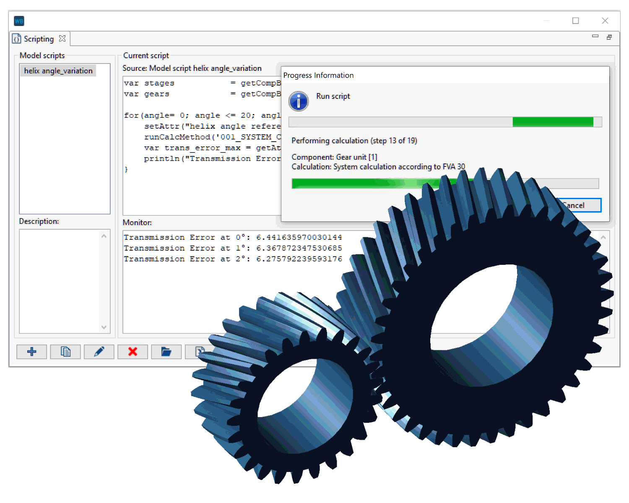Click inside the Current script code editor

click(201, 189)
